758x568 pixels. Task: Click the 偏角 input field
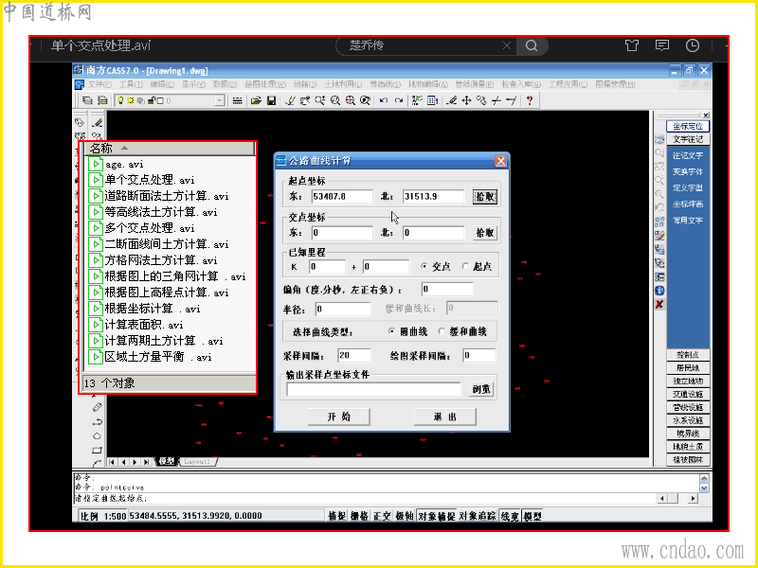pyautogui.click(x=447, y=289)
